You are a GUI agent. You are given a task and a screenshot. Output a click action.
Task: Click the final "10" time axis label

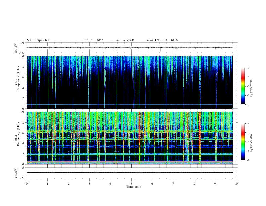pos(236,184)
